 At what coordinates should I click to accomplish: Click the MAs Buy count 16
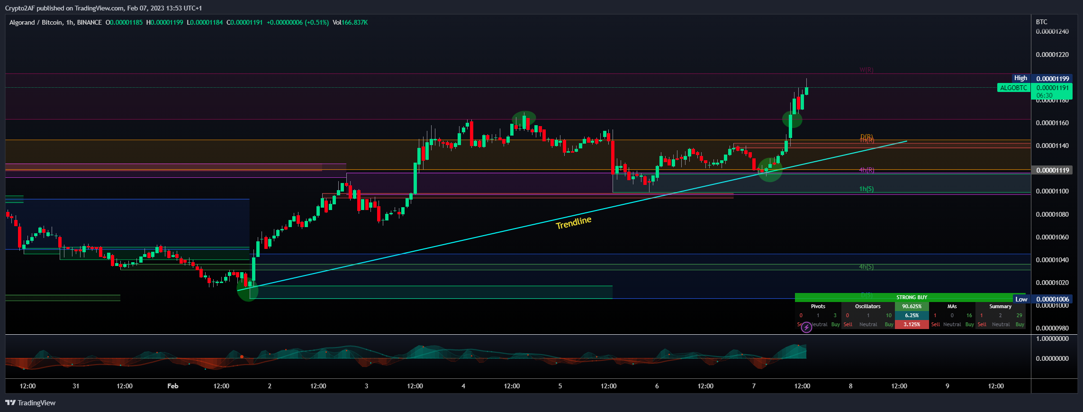pos(969,315)
